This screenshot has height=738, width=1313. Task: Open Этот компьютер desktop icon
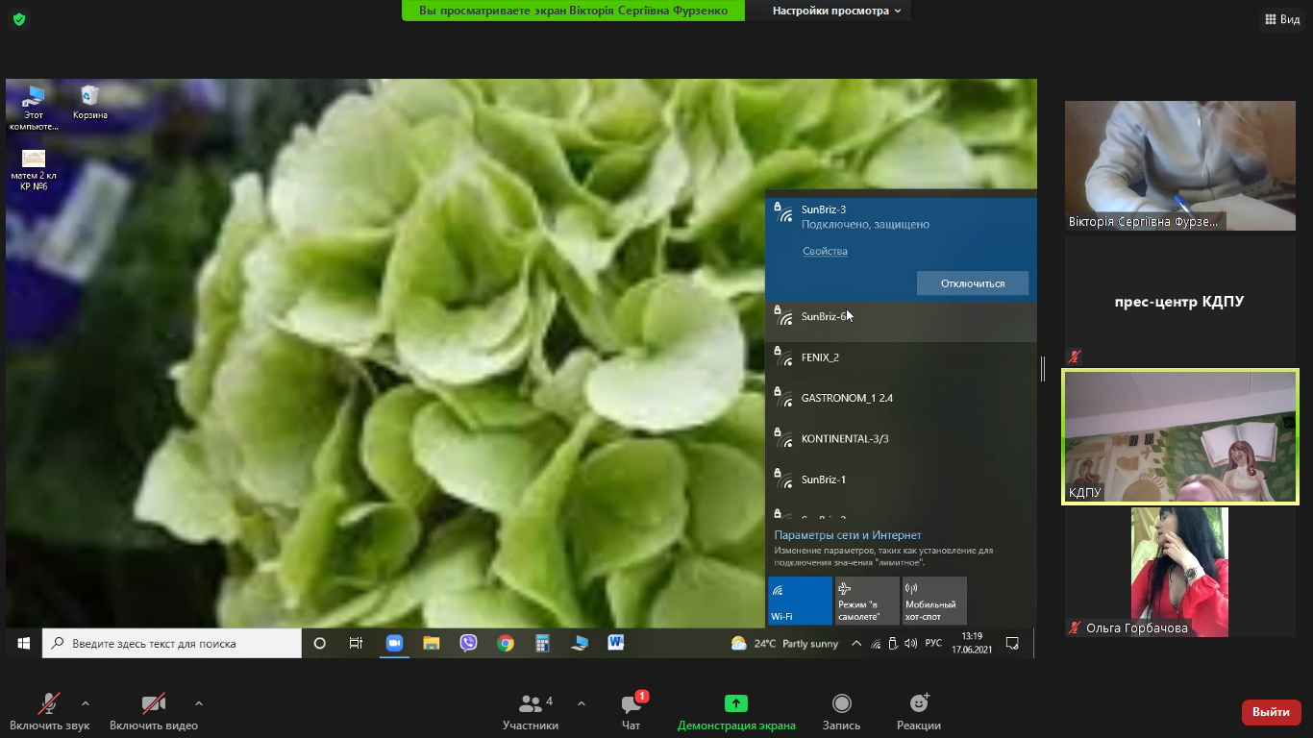pyautogui.click(x=35, y=108)
